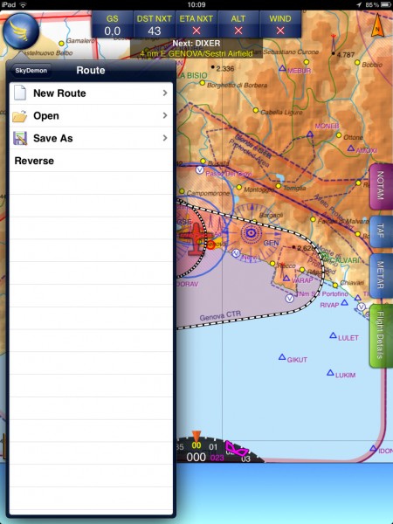Tap the GIKUT waypoint triangle
The image size is (393, 524).
282,357
